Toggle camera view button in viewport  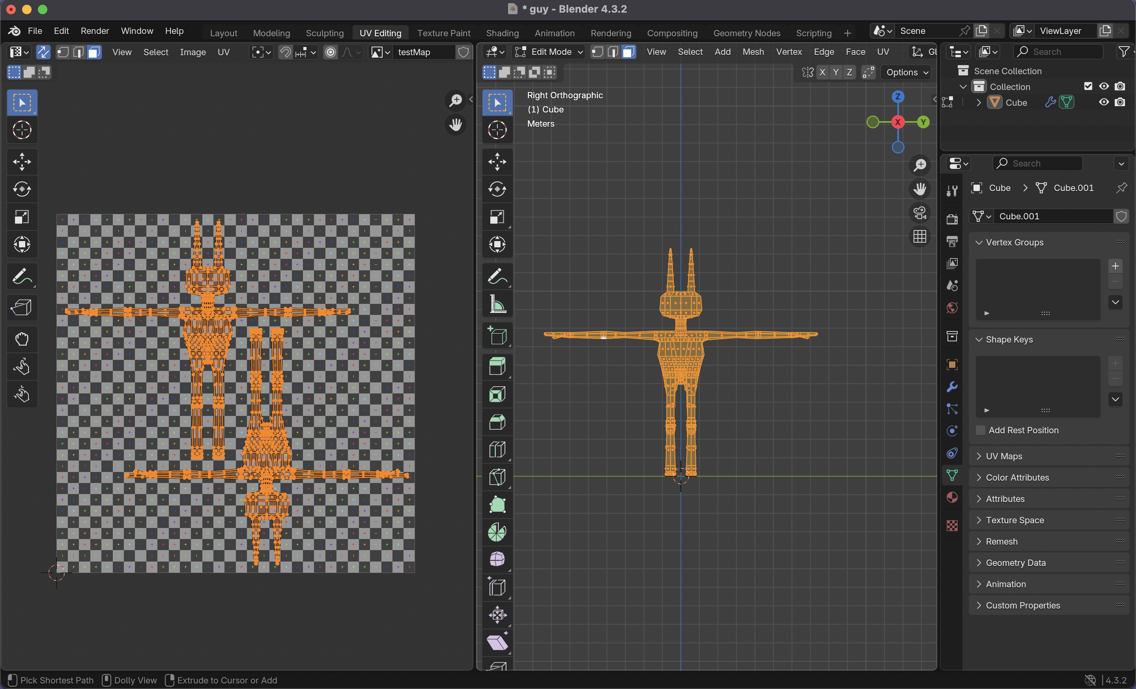[920, 213]
